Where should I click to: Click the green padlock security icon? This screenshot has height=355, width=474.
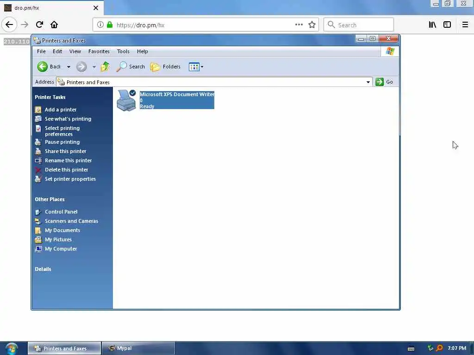110,25
